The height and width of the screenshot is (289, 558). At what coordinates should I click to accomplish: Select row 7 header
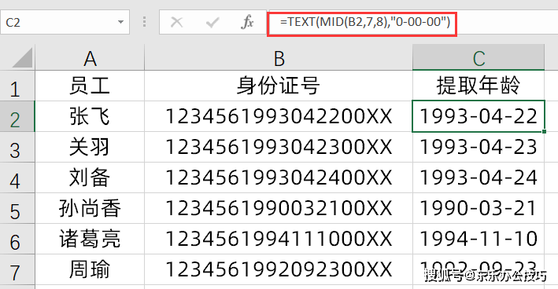tap(17, 269)
